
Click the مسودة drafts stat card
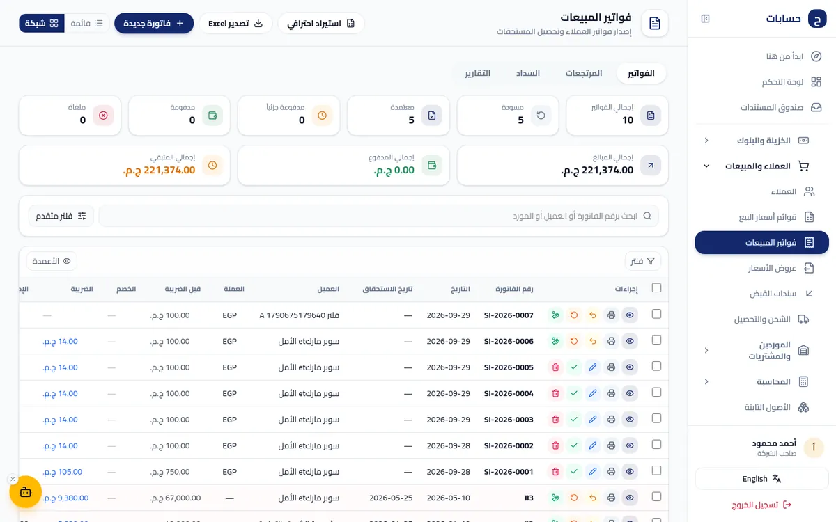[508, 116]
